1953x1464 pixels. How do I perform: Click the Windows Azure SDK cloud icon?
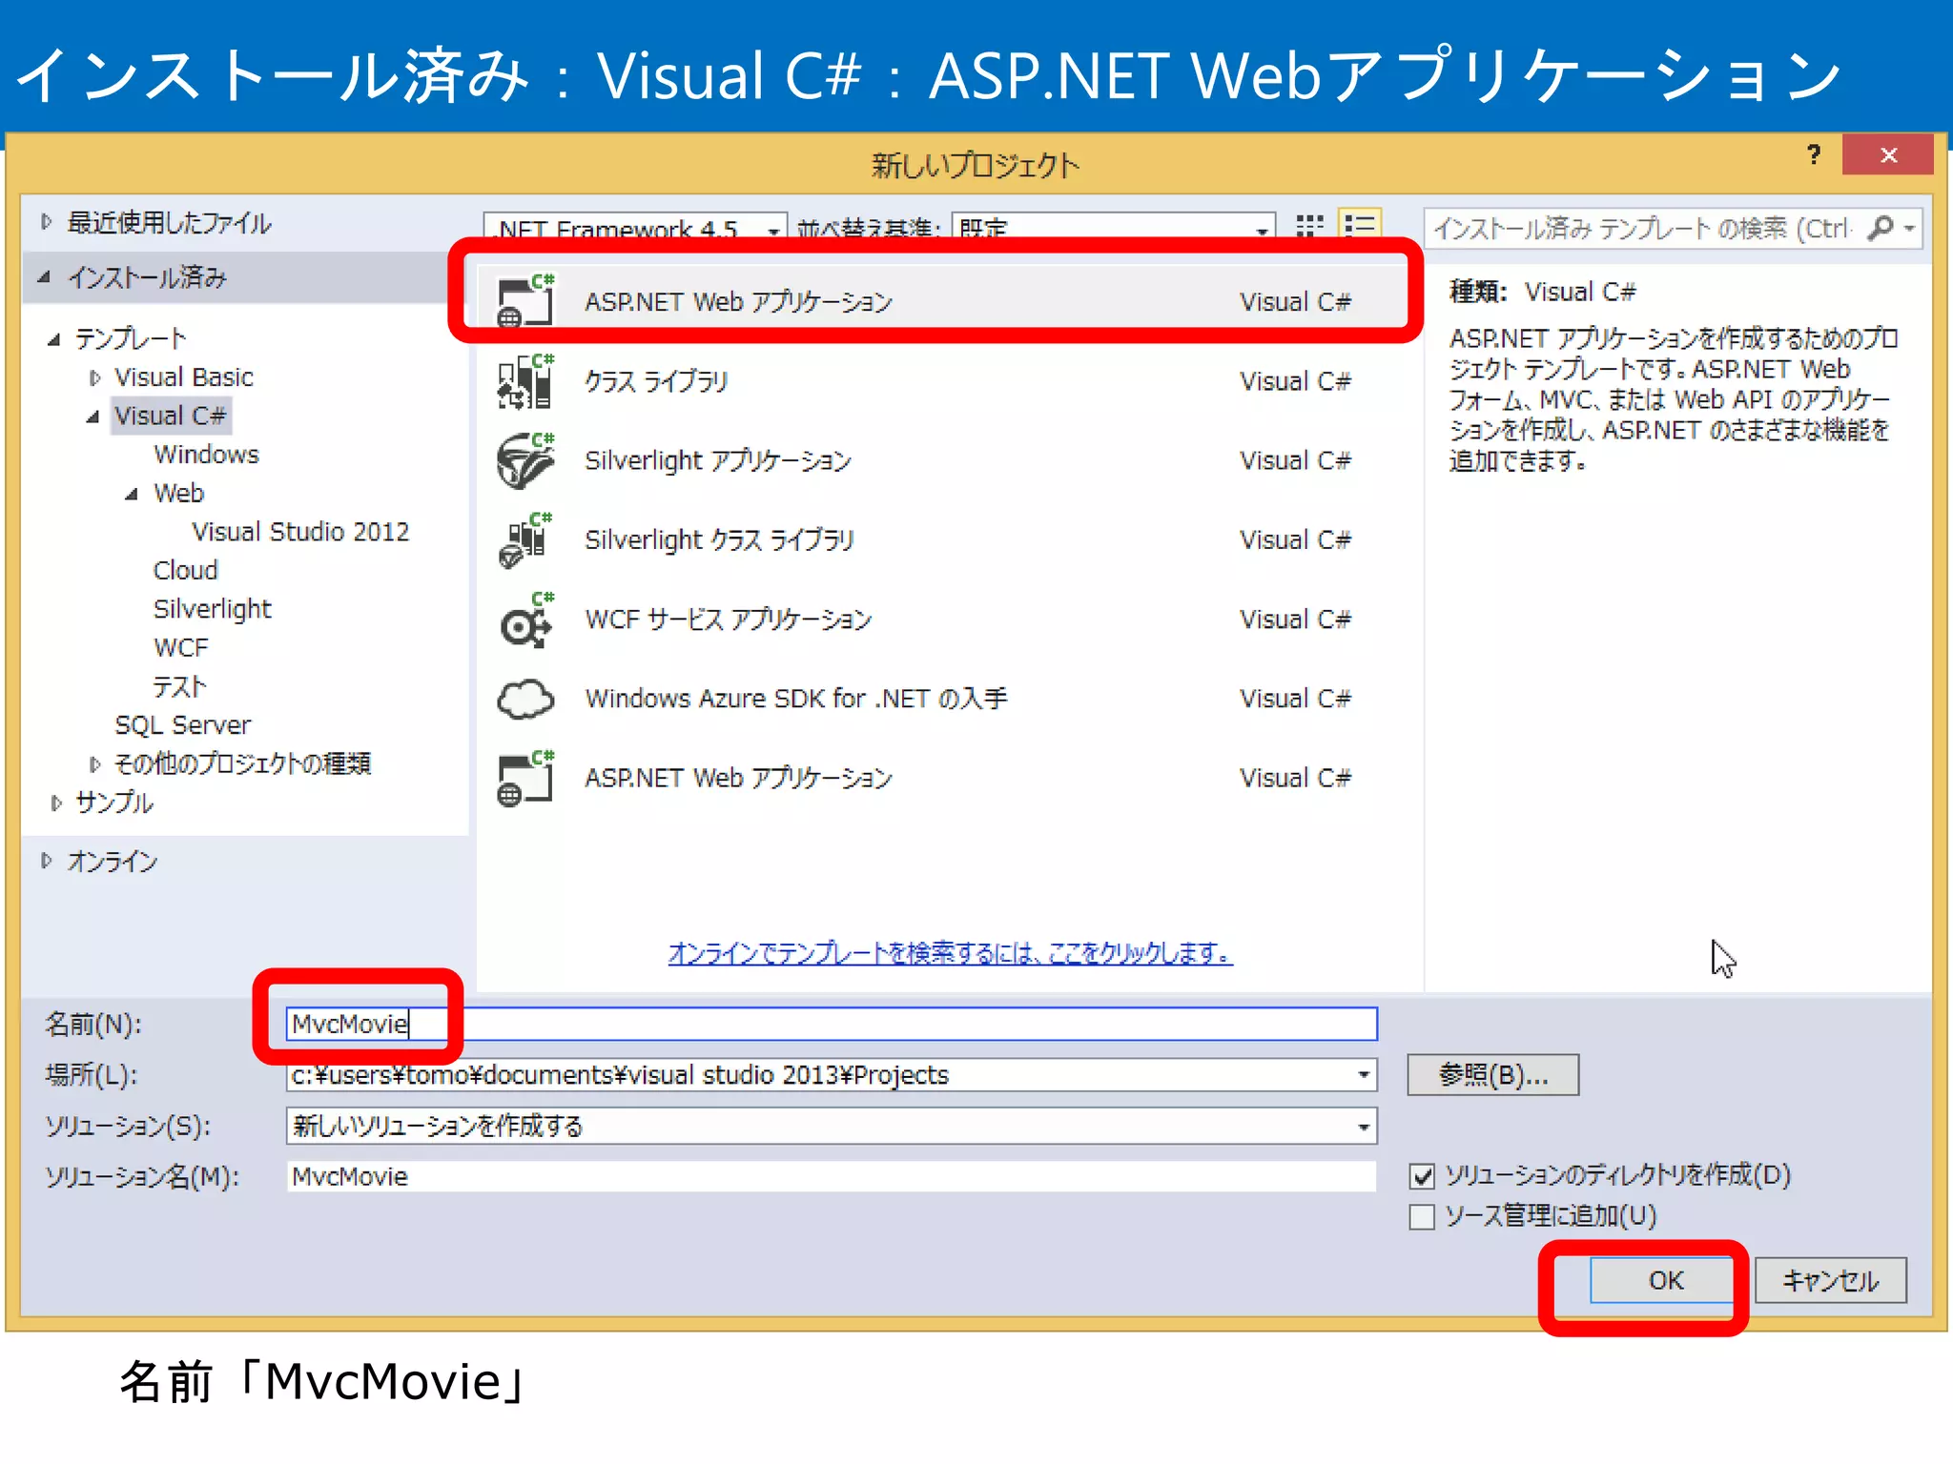[x=525, y=699]
